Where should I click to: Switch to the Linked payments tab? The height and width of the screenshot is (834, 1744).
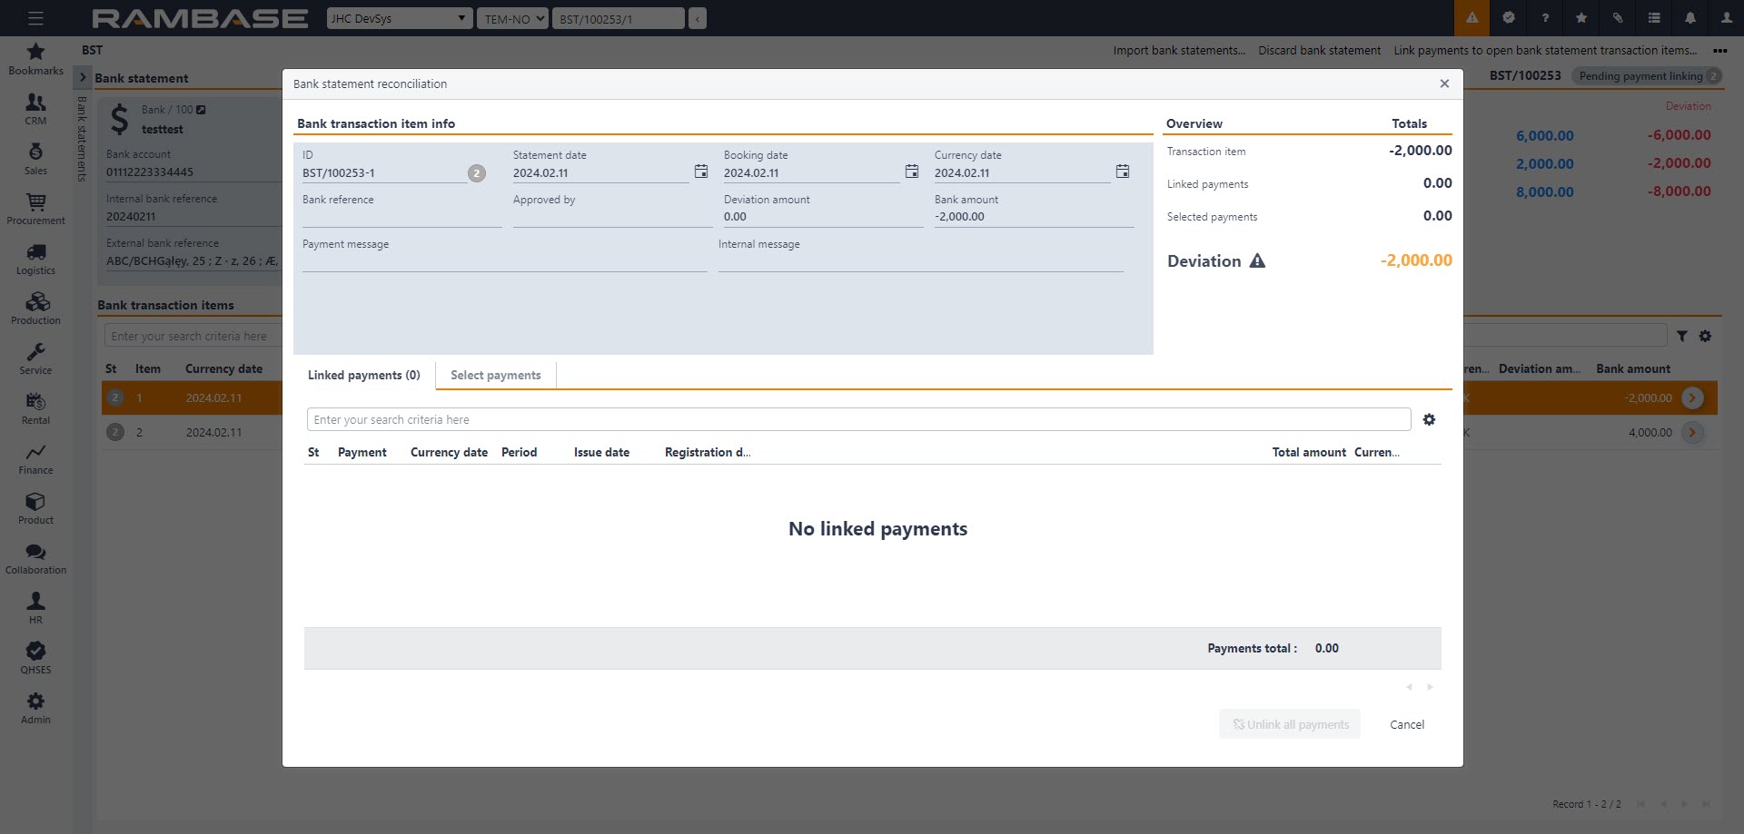click(363, 376)
